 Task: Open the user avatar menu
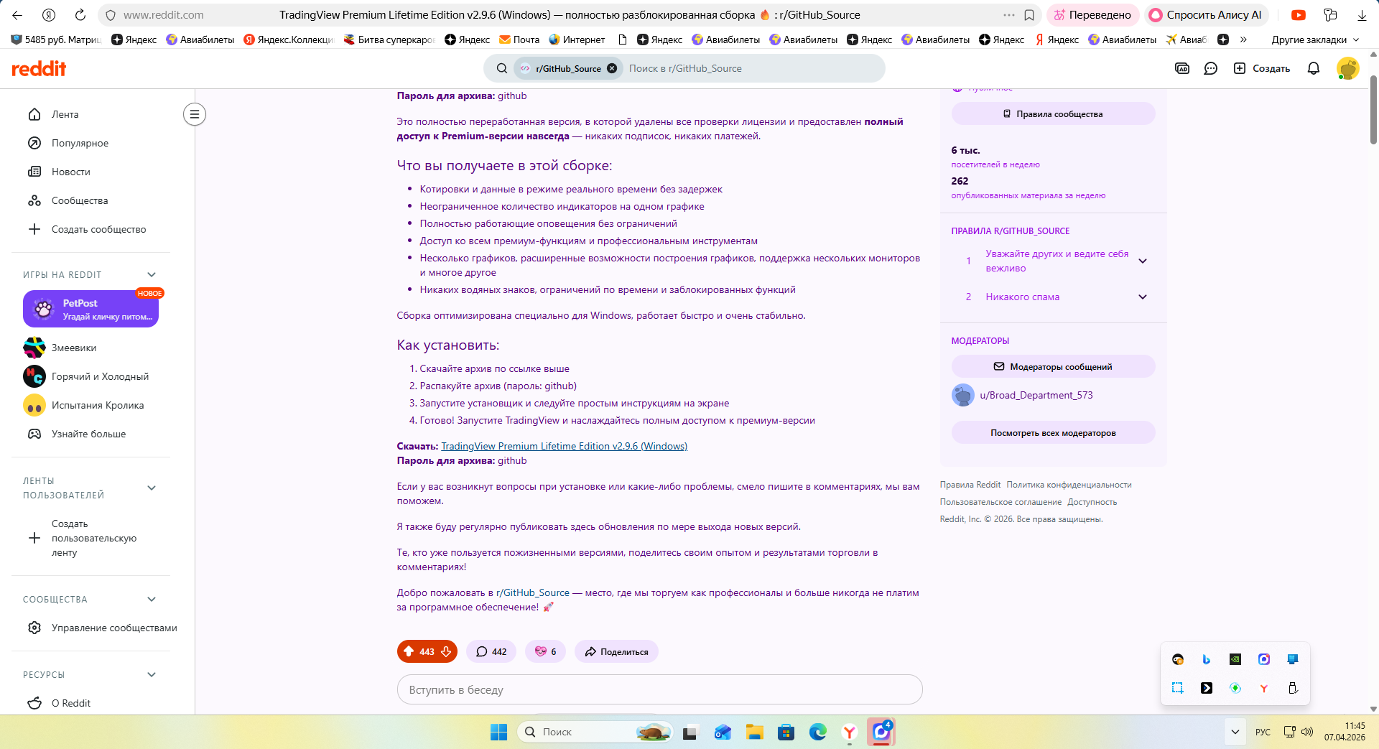click(x=1347, y=68)
